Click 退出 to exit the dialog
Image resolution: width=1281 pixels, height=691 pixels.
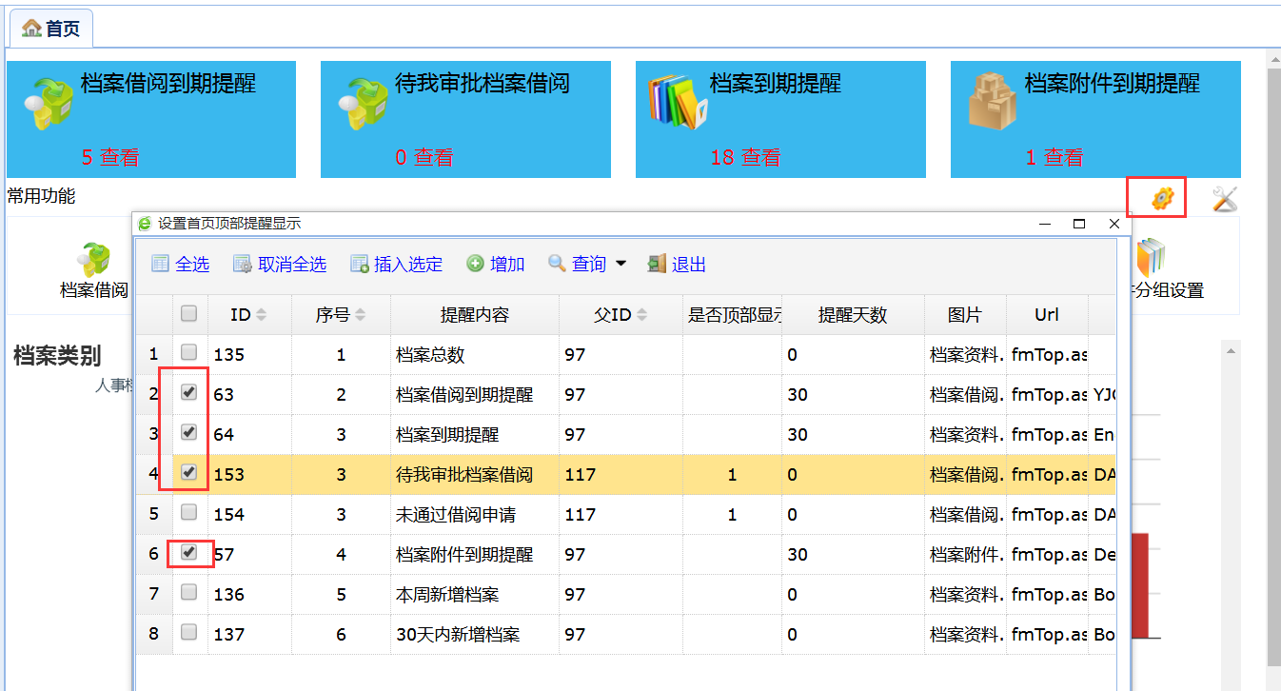[x=677, y=265]
